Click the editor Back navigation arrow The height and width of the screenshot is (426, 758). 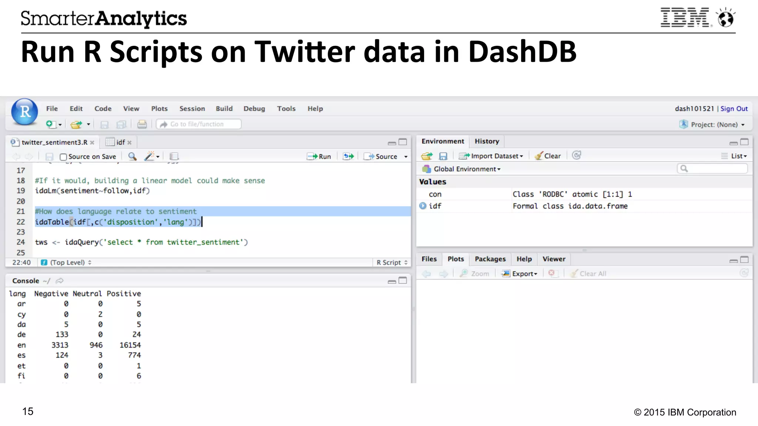click(x=16, y=157)
